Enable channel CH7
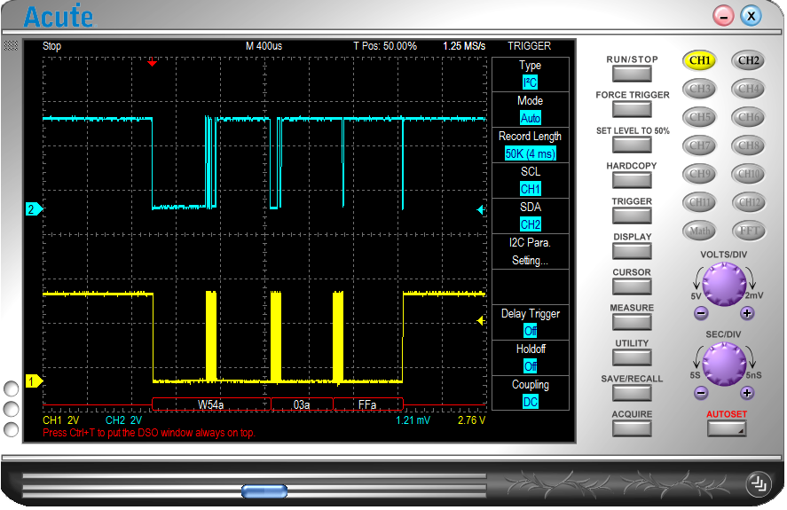 (x=700, y=145)
